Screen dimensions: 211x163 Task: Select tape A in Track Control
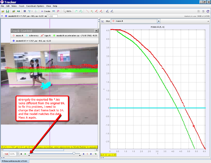coord(45,36)
